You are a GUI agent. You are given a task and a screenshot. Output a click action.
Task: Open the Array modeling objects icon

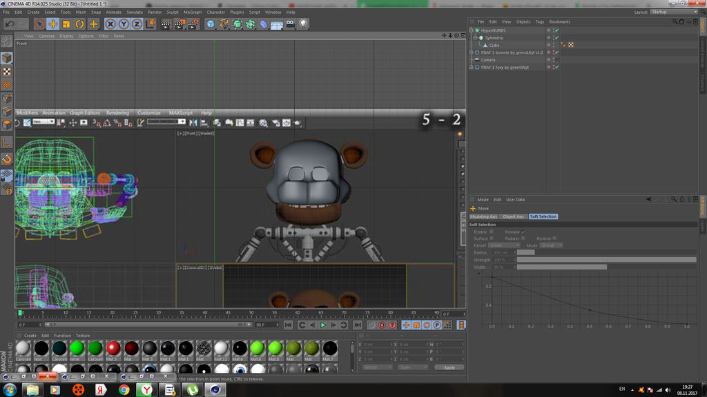250,24
